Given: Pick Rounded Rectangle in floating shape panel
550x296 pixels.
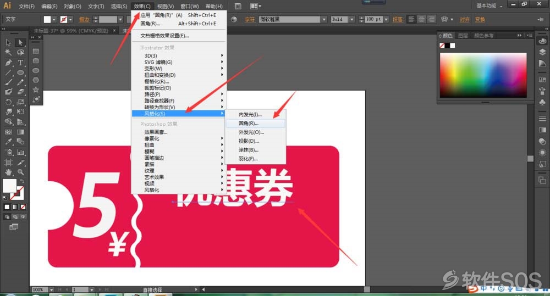Looking at the screenshot, I should coord(36,60).
